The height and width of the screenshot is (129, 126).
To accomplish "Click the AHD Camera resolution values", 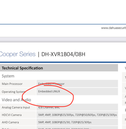I will click(x=65, y=122).
